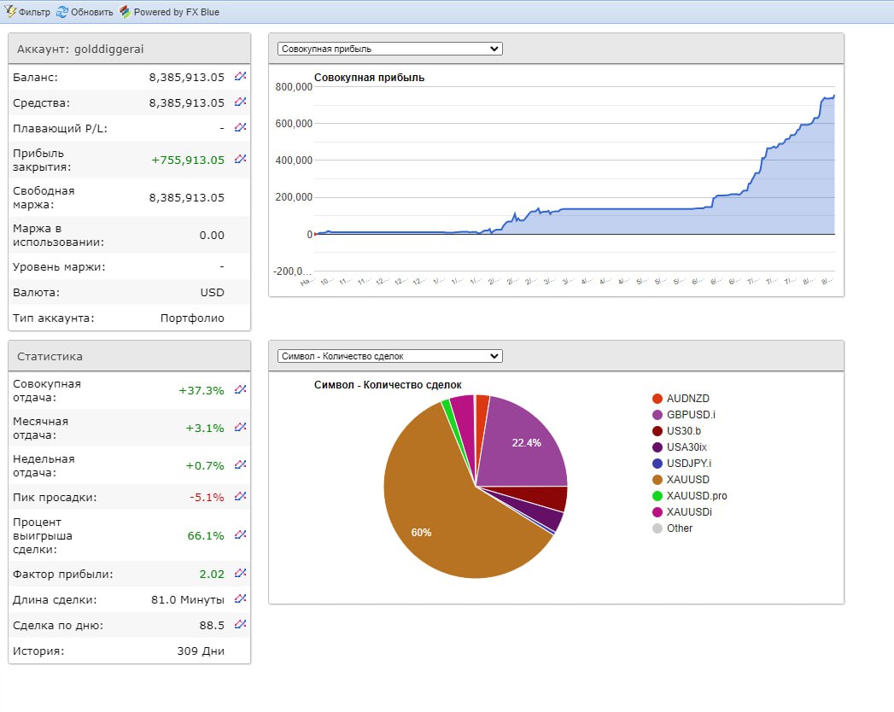
Task: Click the 81.0 Минуты trade length value
Action: 188,599
